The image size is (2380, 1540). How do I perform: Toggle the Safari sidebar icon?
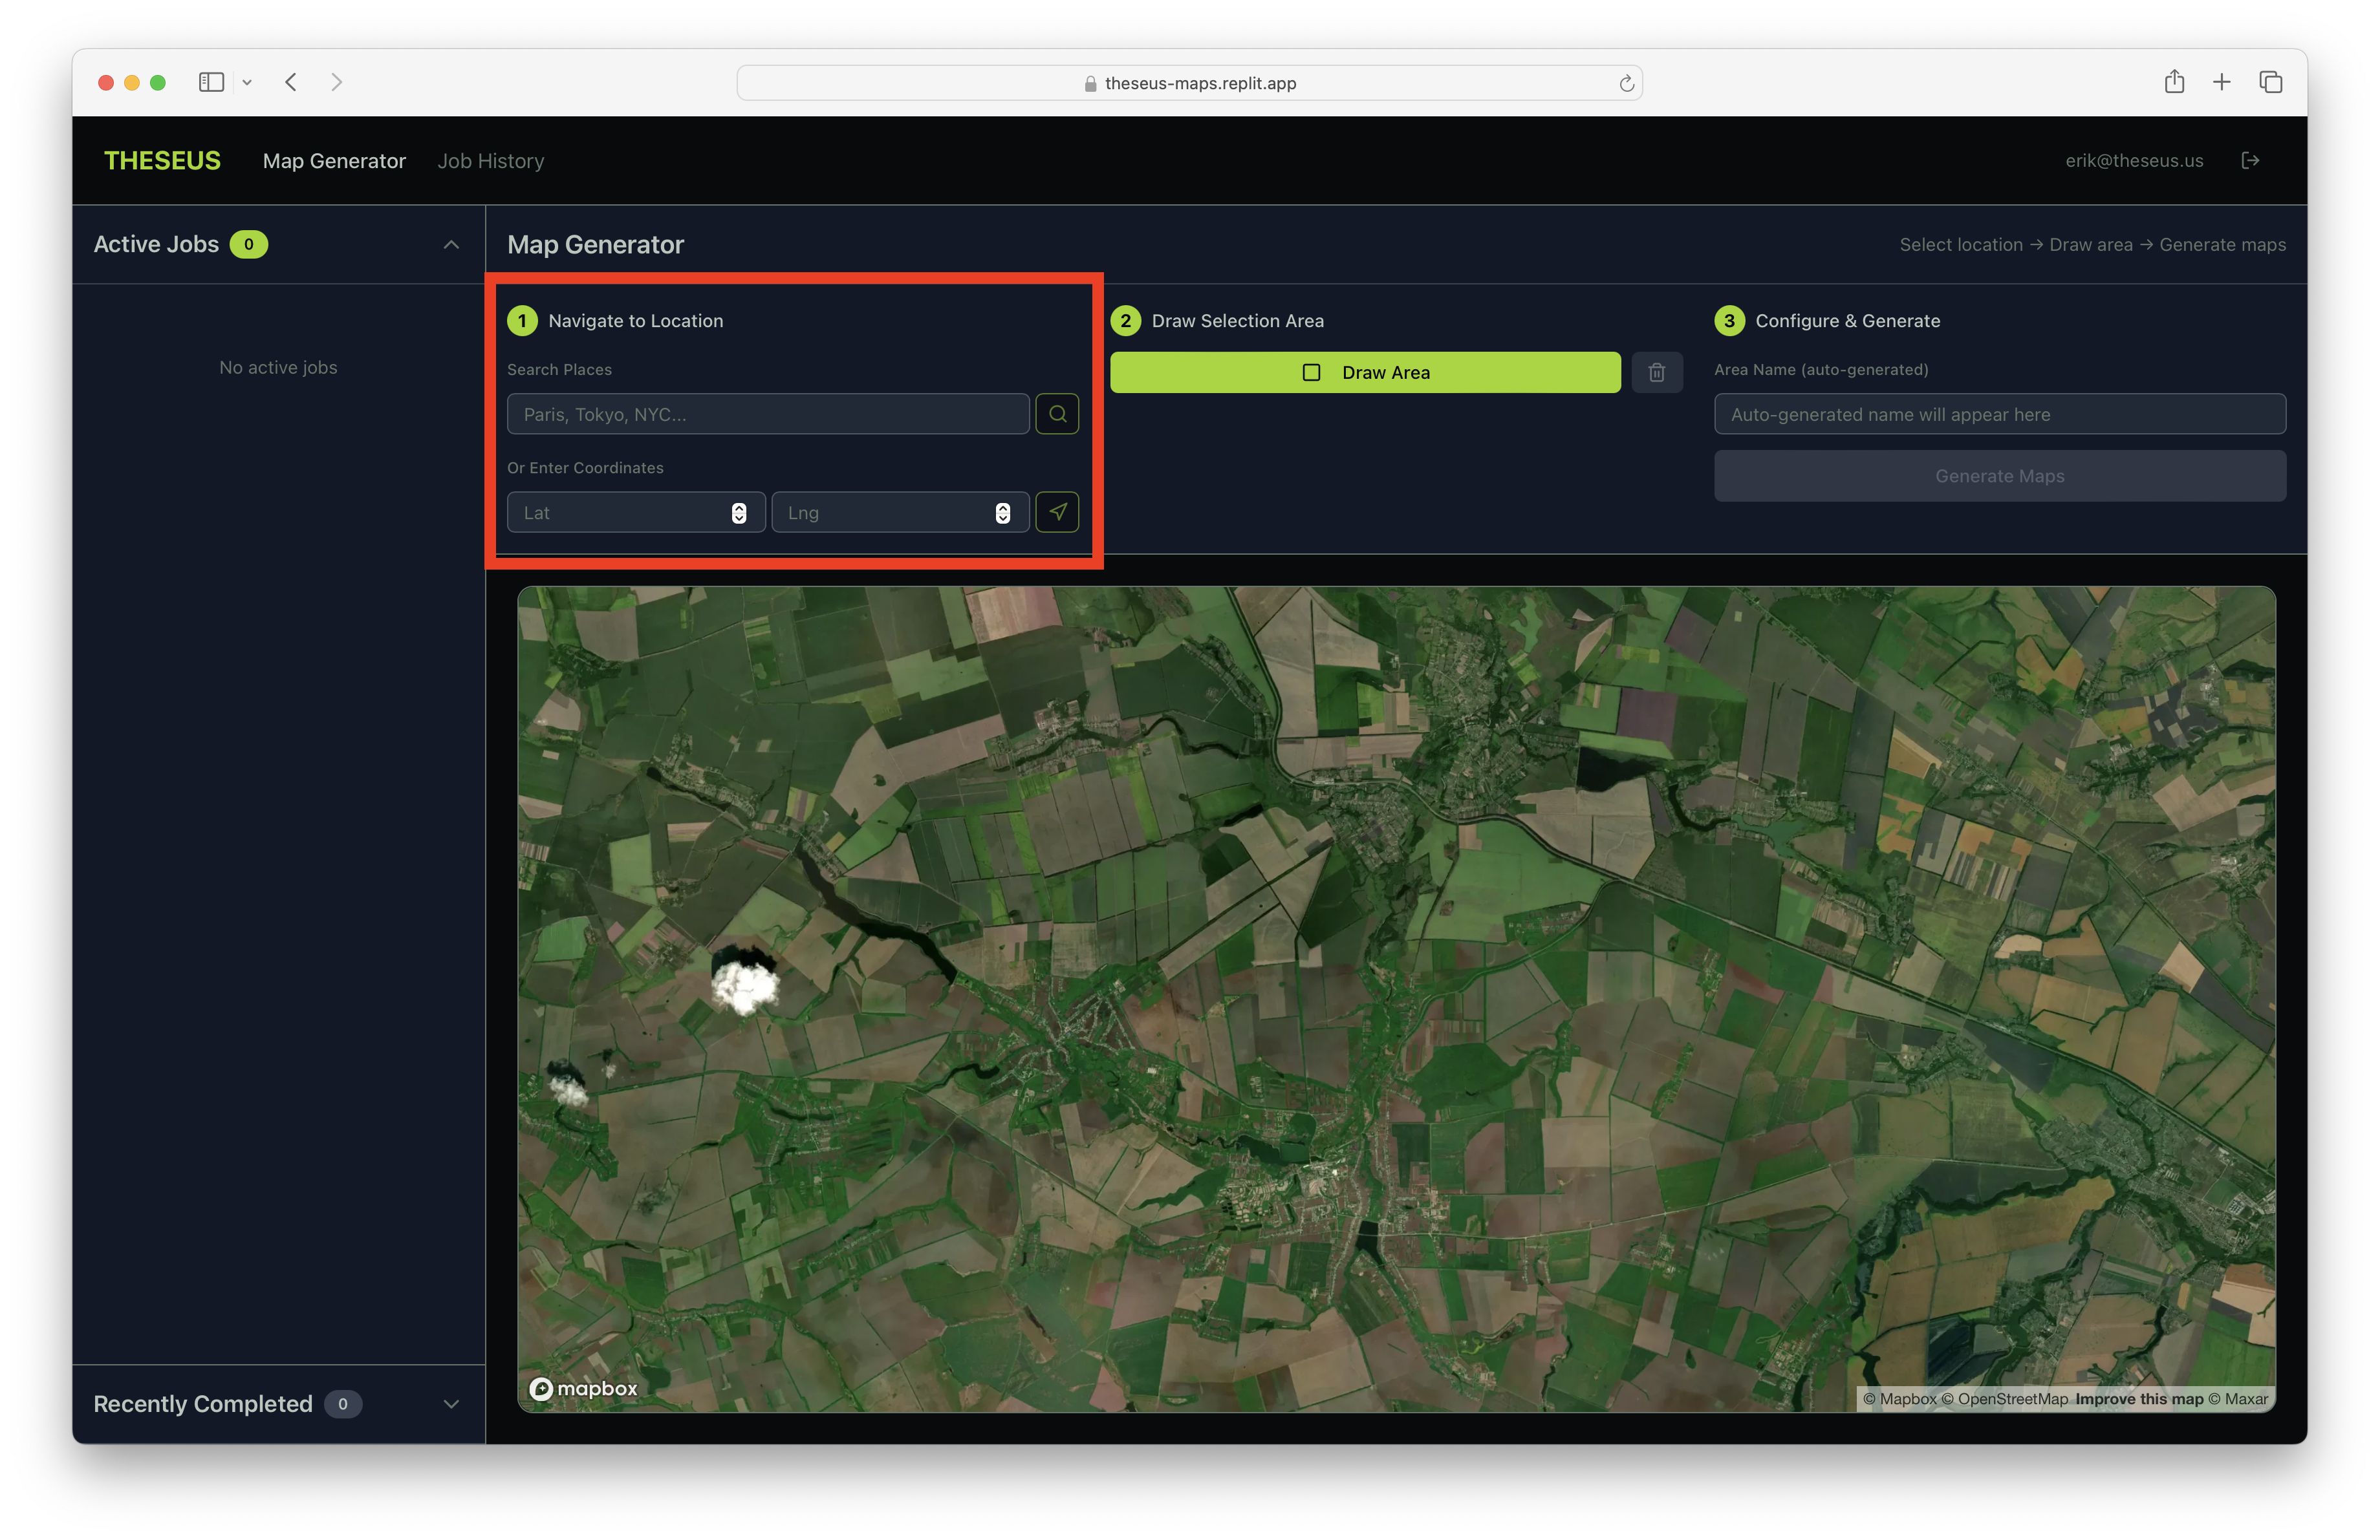[211, 82]
